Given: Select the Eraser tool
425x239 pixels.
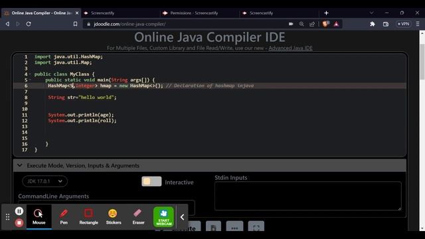Looking at the screenshot, I should click(x=138, y=217).
